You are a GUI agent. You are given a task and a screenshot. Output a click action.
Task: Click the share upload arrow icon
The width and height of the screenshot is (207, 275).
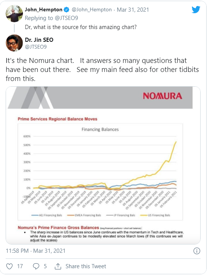tap(58, 266)
